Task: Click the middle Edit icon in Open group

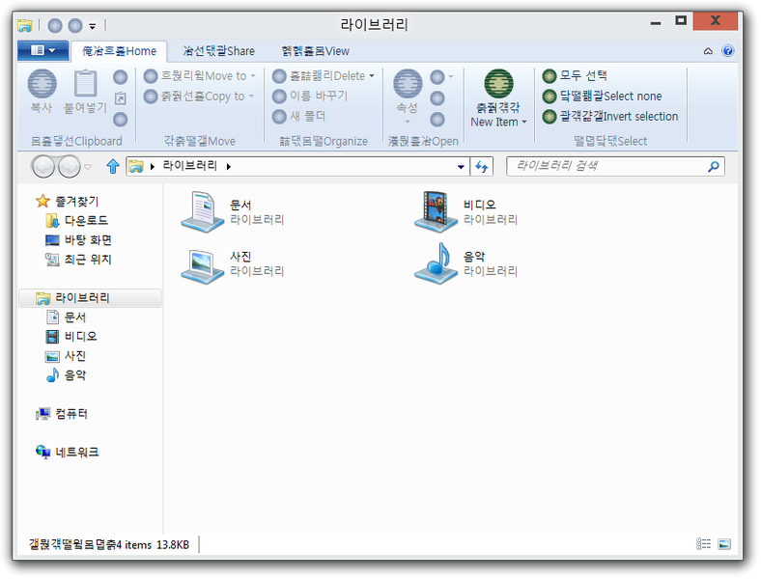Action: tap(437, 98)
